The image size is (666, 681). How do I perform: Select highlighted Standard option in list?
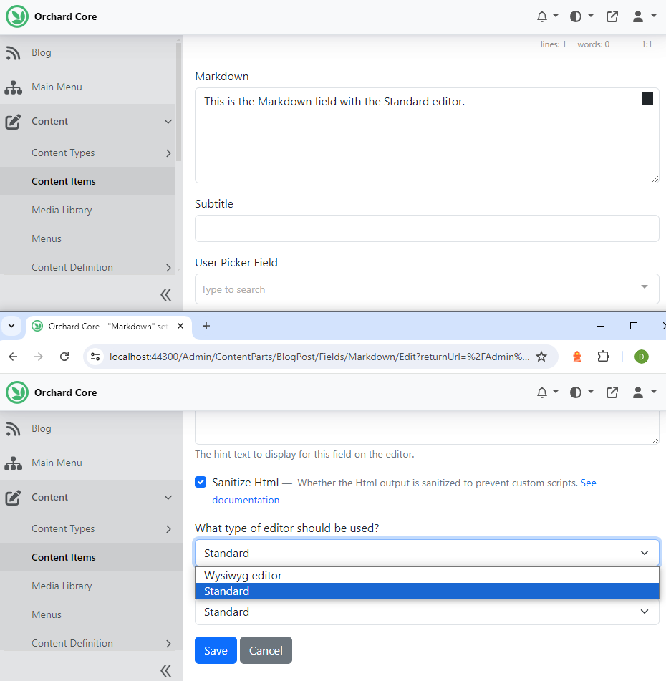tap(427, 591)
